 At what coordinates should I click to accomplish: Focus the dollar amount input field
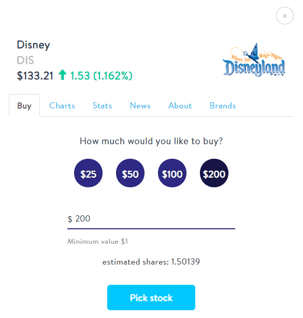(151, 219)
